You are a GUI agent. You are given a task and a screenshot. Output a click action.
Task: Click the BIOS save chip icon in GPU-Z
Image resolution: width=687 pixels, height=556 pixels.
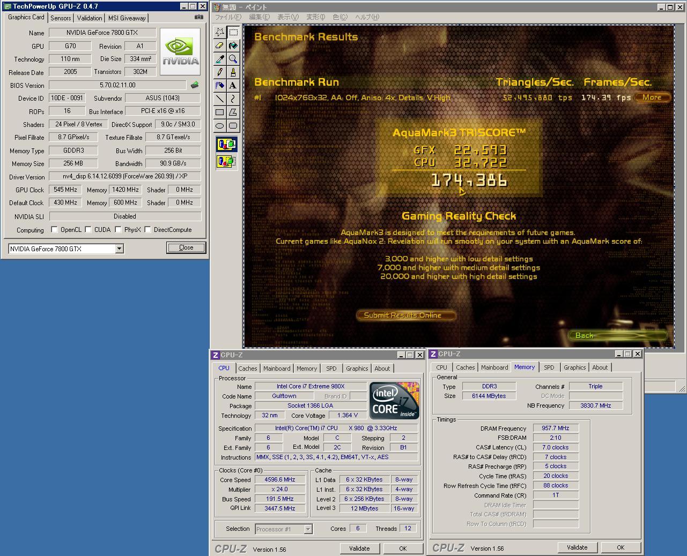point(194,85)
